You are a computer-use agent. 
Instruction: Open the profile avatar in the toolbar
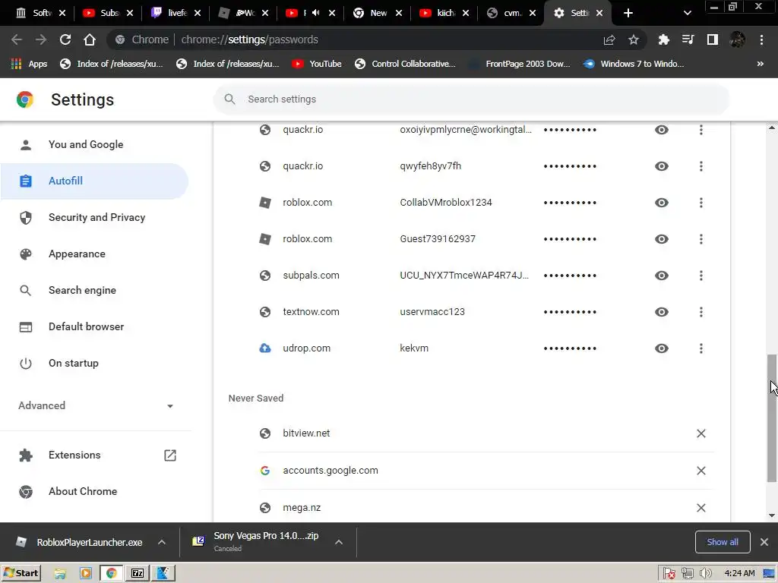point(737,39)
